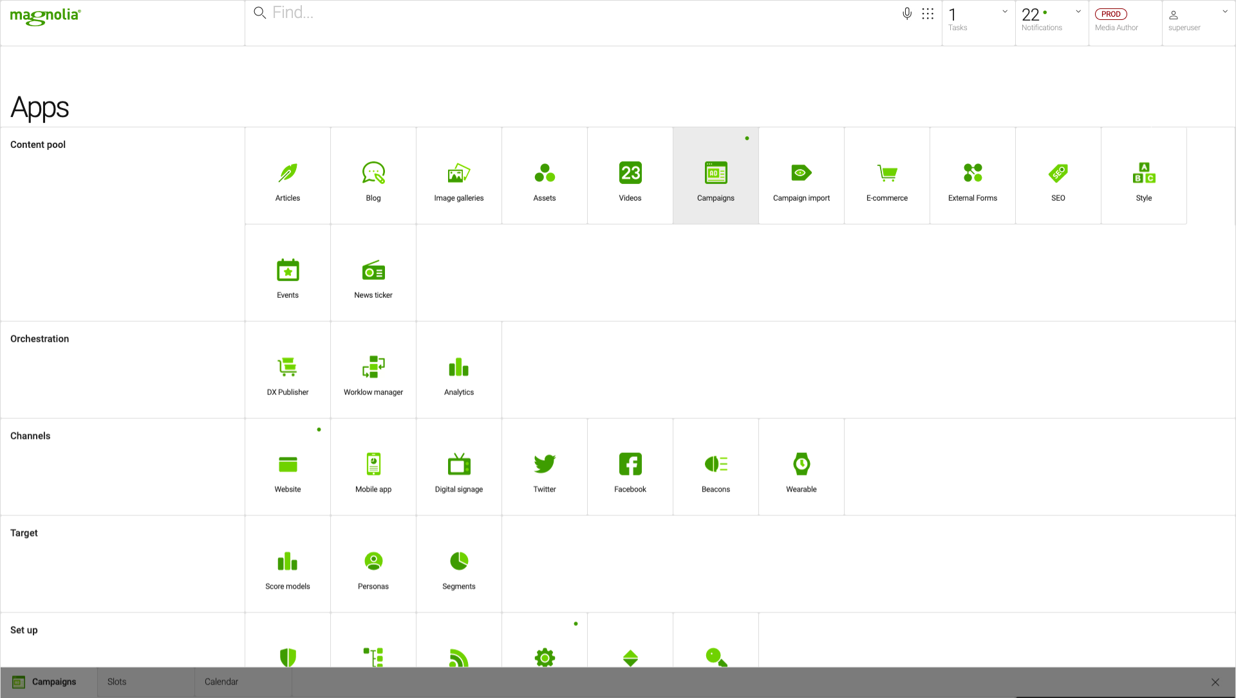Click the Magnolia logo

point(45,16)
